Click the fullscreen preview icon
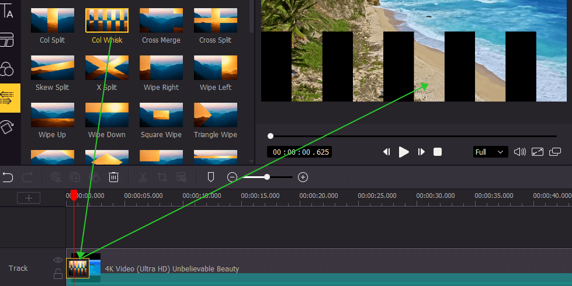This screenshot has width=572, height=286. pos(538,152)
